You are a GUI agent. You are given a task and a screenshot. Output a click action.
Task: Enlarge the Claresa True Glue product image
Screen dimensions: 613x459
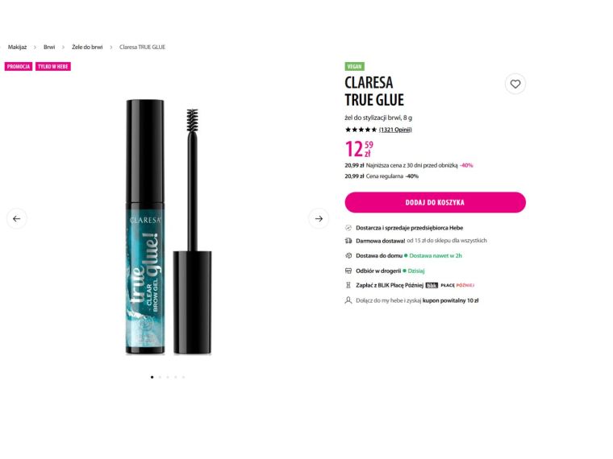(168, 227)
